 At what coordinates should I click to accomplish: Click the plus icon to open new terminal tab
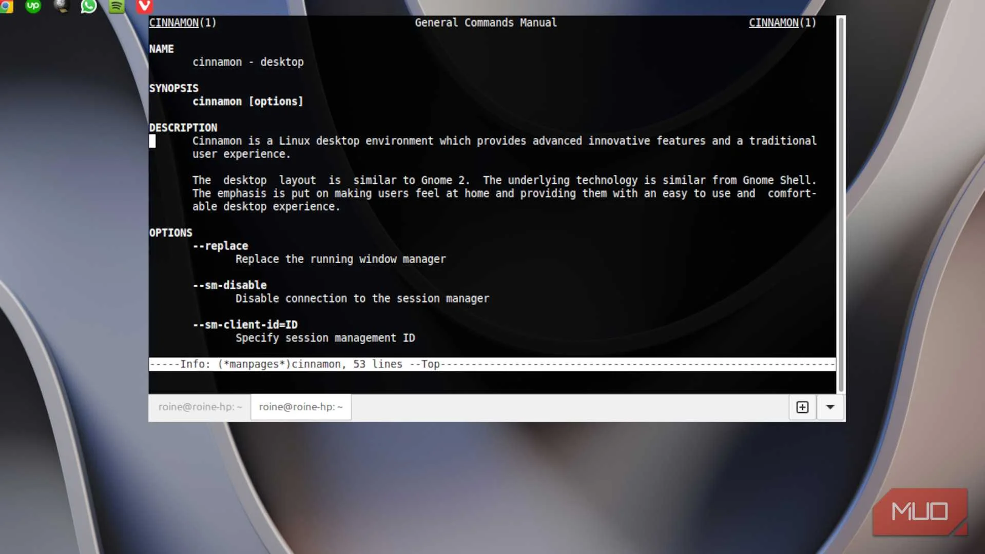click(x=802, y=407)
